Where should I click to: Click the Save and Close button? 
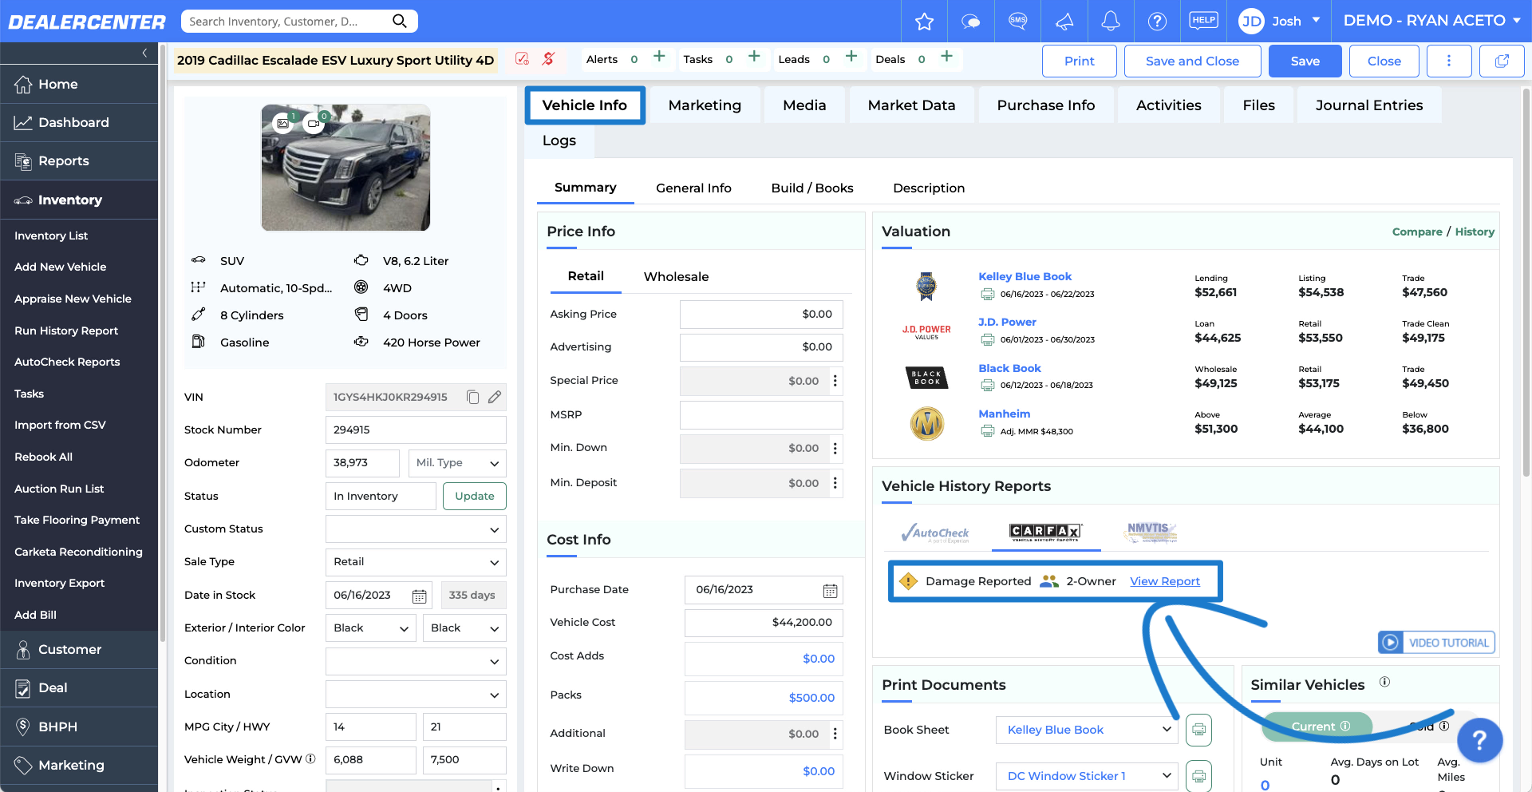pos(1192,61)
